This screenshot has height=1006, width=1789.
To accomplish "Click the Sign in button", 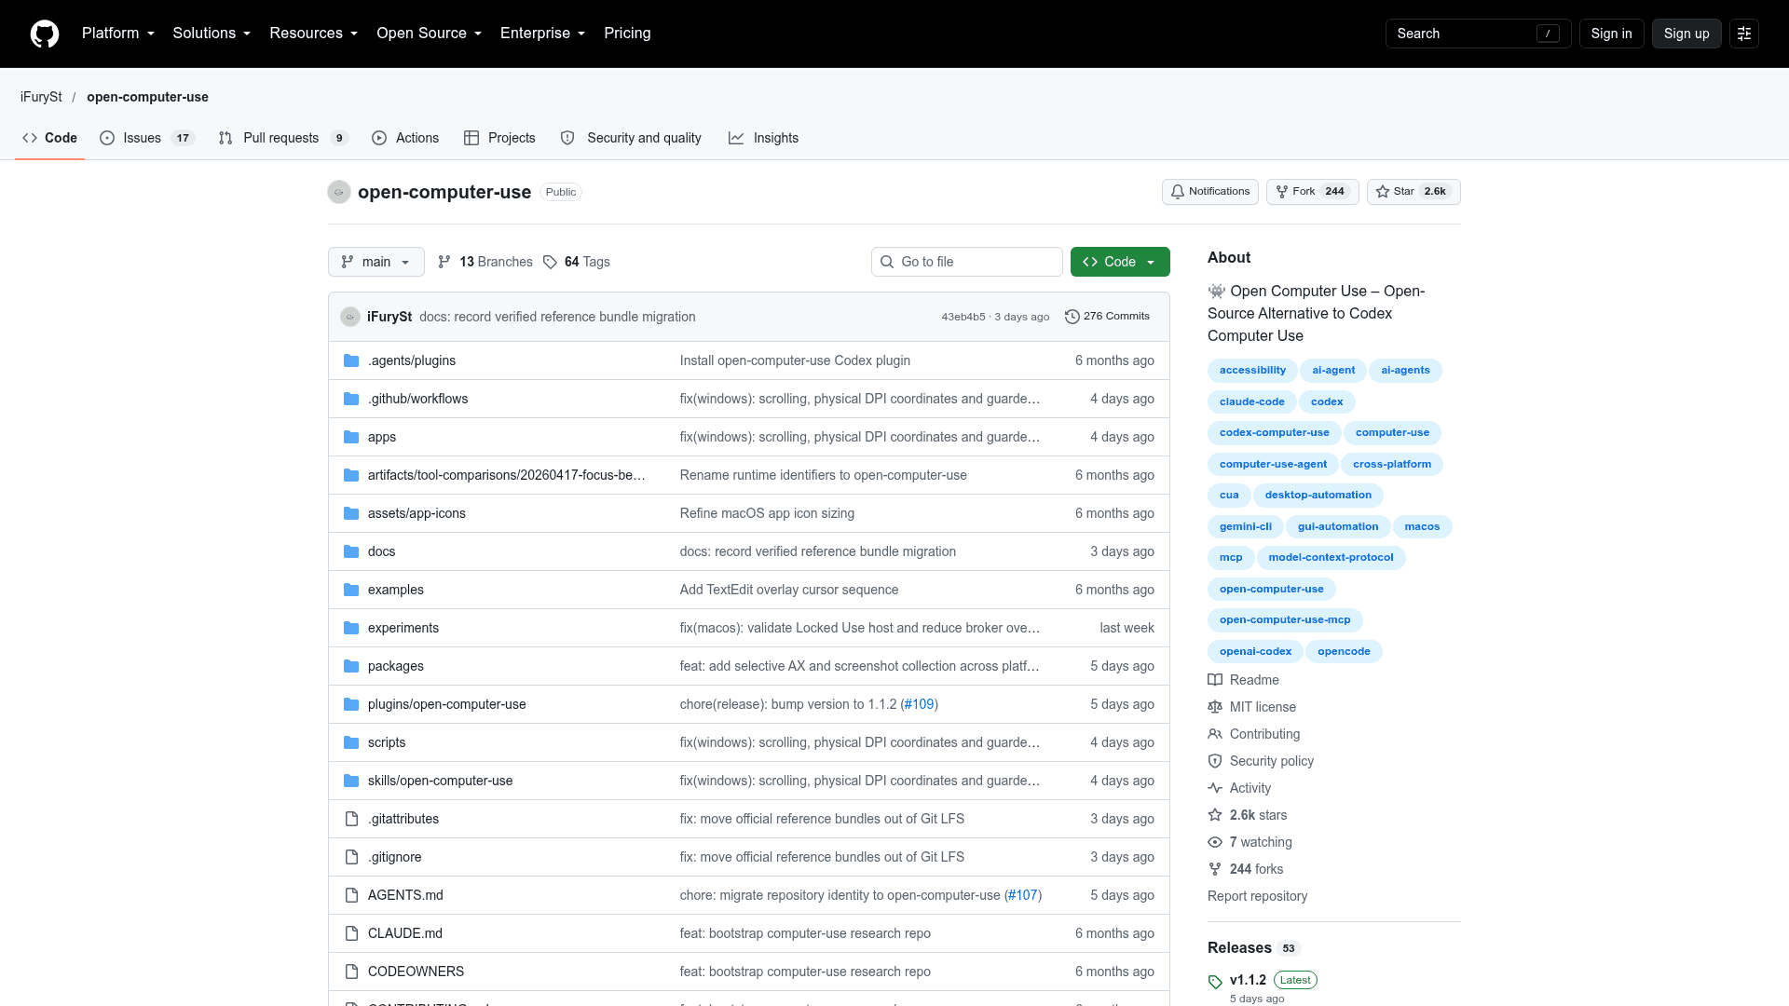I will pyautogui.click(x=1612, y=34).
